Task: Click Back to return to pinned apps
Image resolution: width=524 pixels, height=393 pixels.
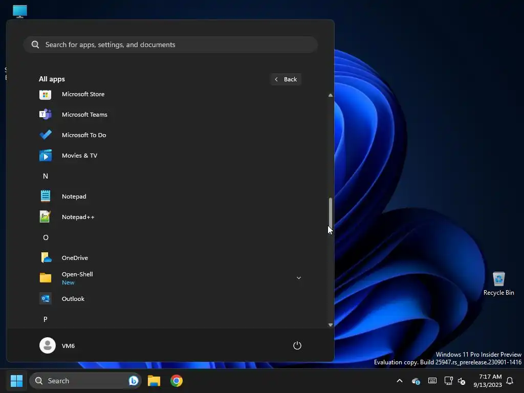Action: tap(286, 79)
